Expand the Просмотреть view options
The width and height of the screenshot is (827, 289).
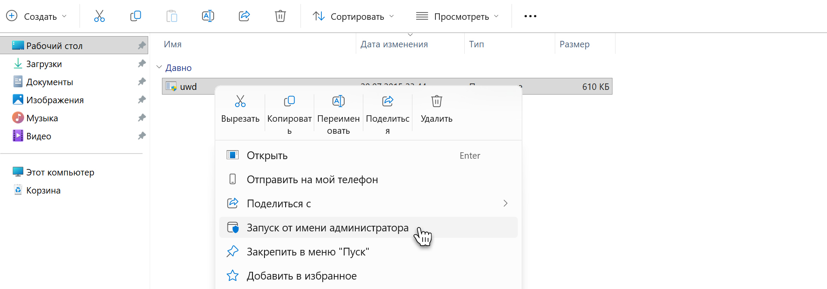[x=457, y=16]
